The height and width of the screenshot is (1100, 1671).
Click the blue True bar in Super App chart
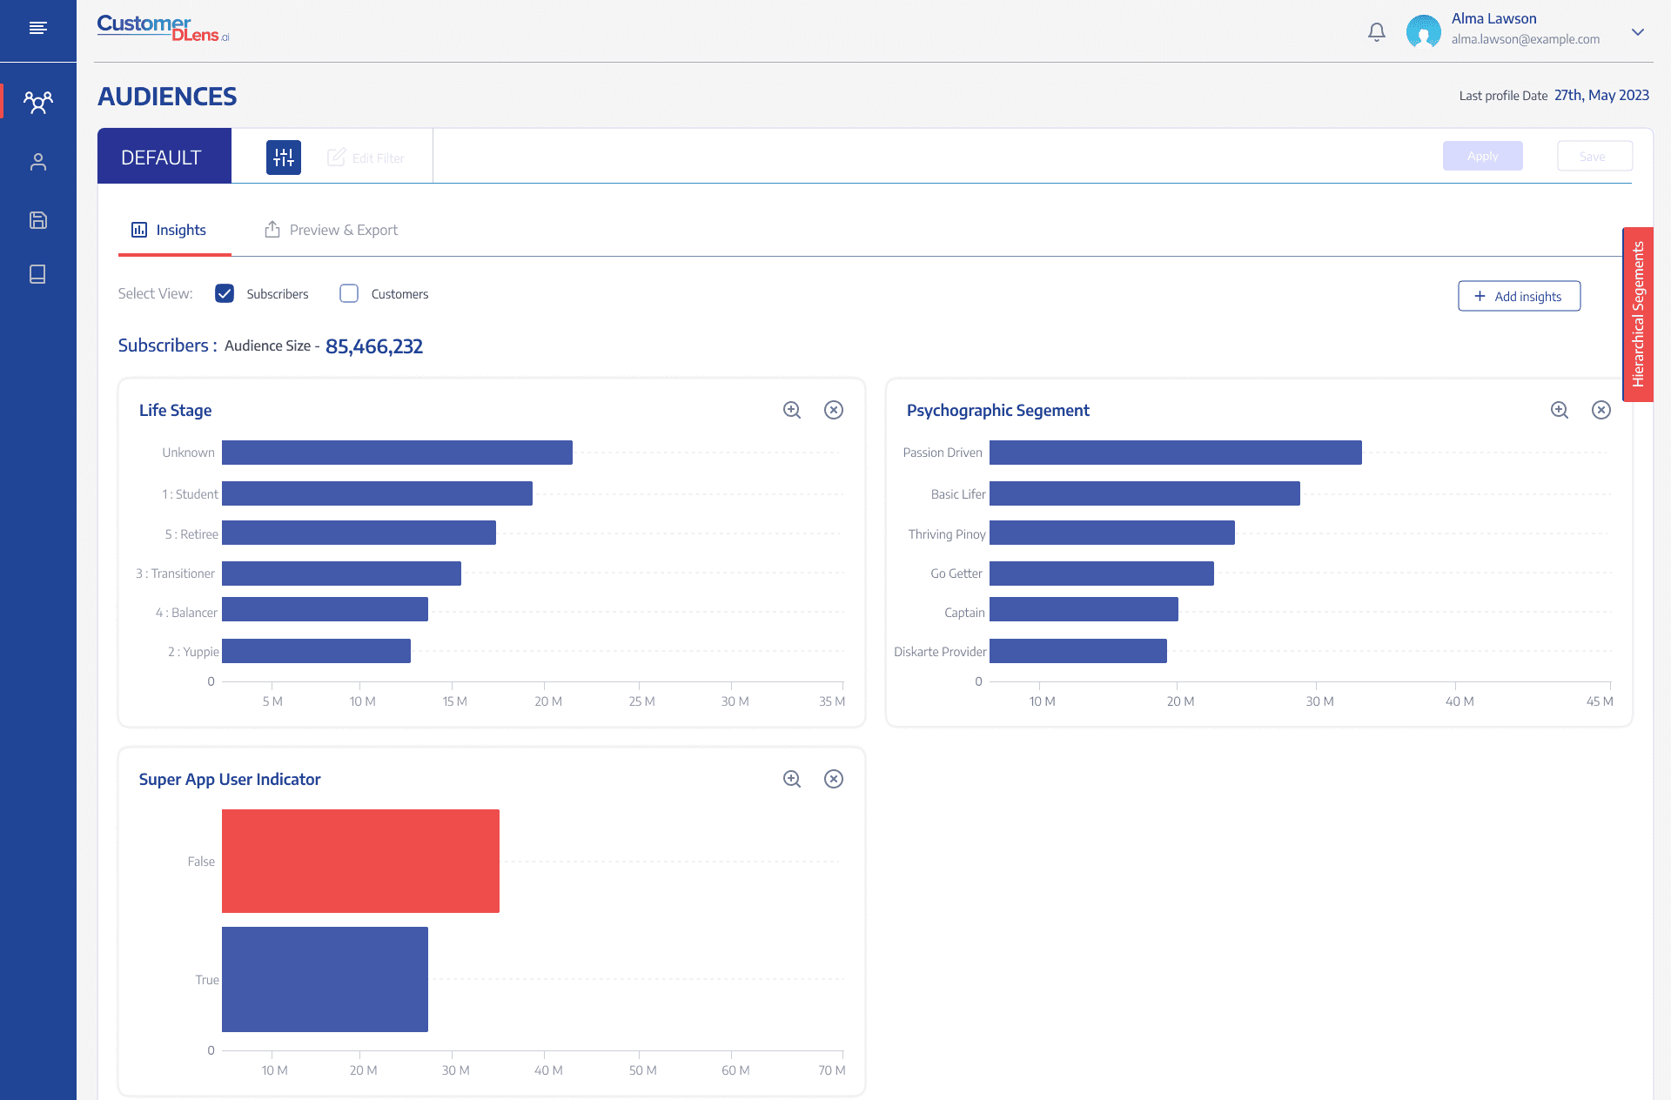[x=325, y=979]
